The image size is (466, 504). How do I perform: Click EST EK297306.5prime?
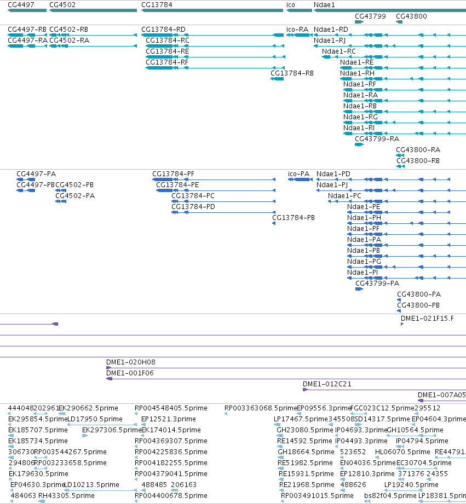[x=112, y=430]
